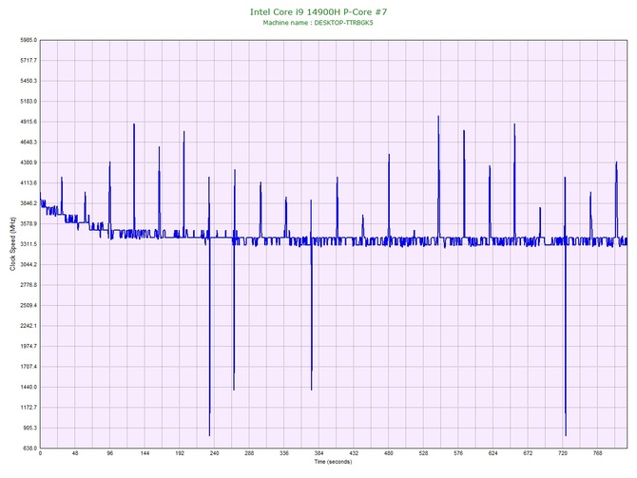
Task: Click the y-axis value 638.0
Action: [x=29, y=449]
